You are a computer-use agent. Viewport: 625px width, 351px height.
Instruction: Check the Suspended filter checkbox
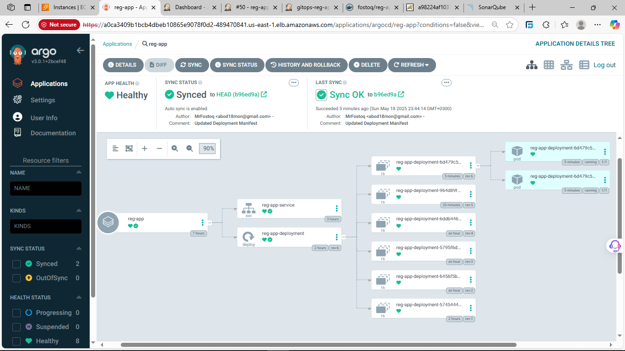click(16, 327)
